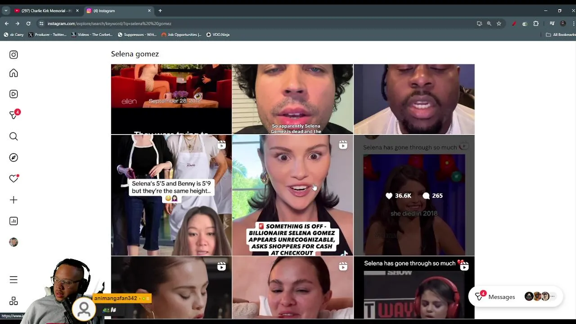Bookmark this page with star icon

click(x=499, y=23)
